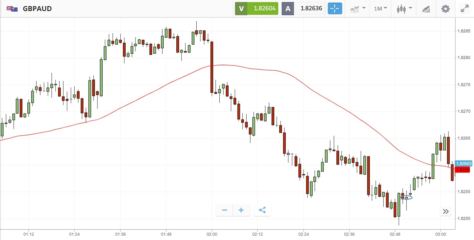Expand the candlestick chart type dropdown
The width and height of the screenshot is (474, 240).
click(404, 9)
